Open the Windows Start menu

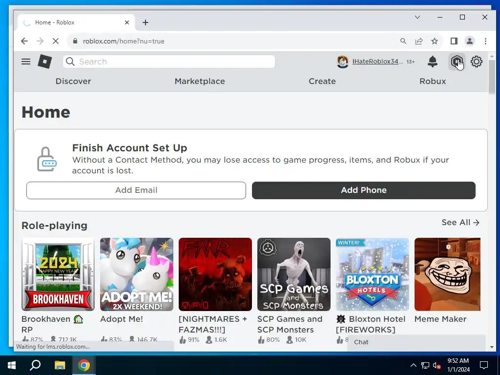coord(12,365)
